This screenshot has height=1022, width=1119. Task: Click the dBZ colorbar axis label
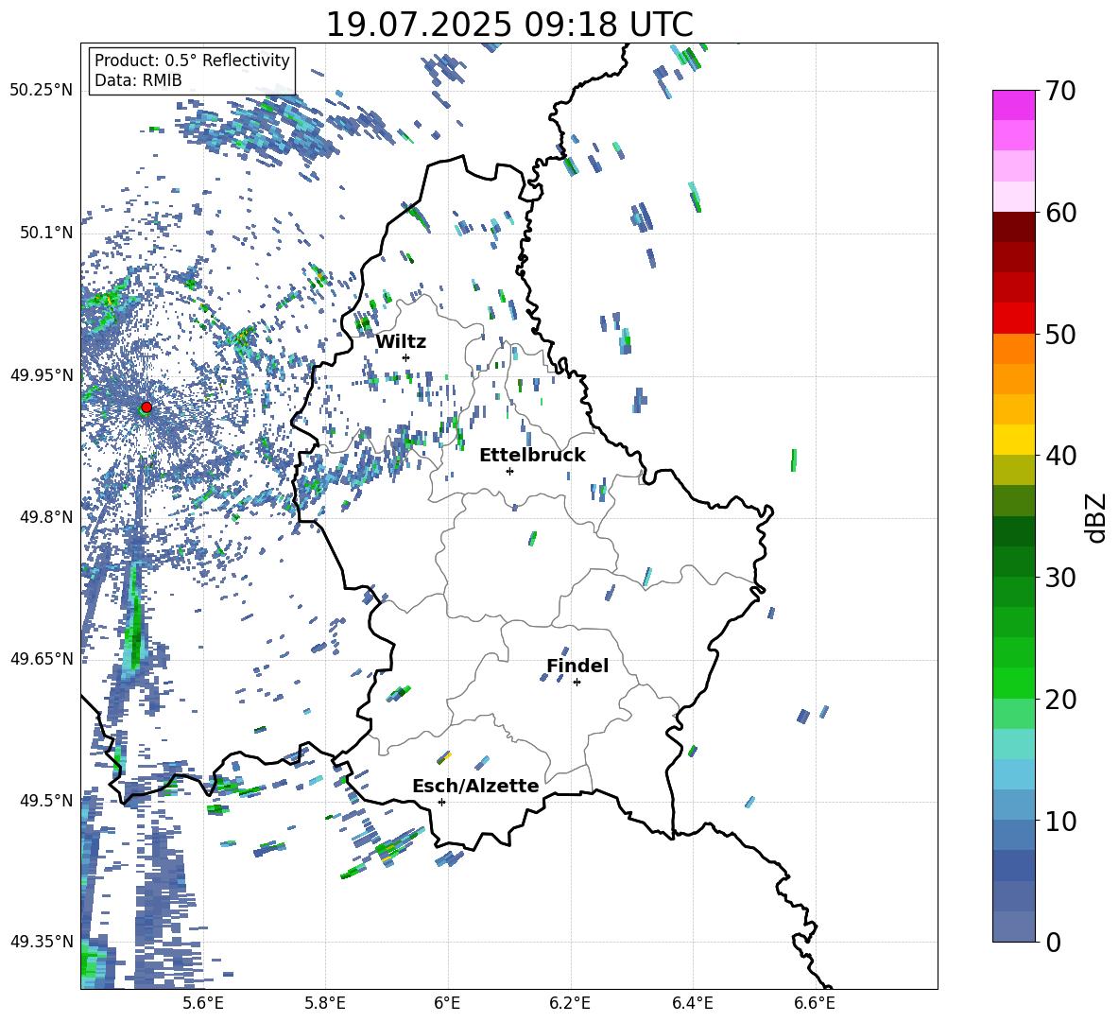coord(1097,517)
